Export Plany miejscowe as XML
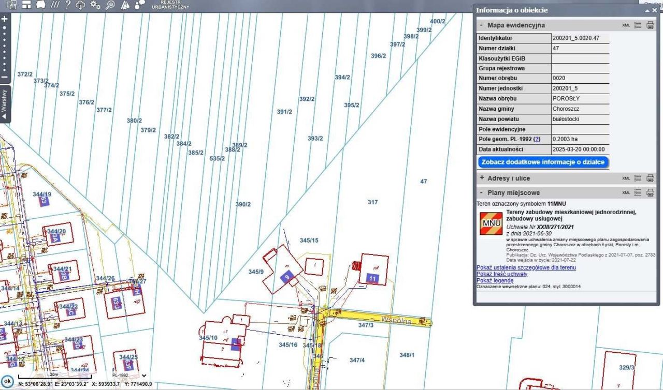This screenshot has width=663, height=390. coord(626,192)
